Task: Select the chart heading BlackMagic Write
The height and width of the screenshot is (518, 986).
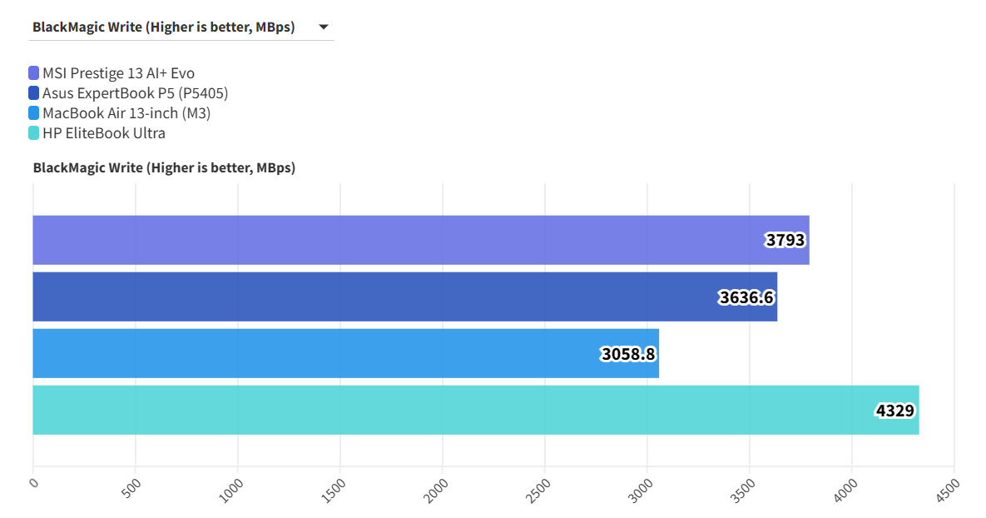Action: click(163, 167)
